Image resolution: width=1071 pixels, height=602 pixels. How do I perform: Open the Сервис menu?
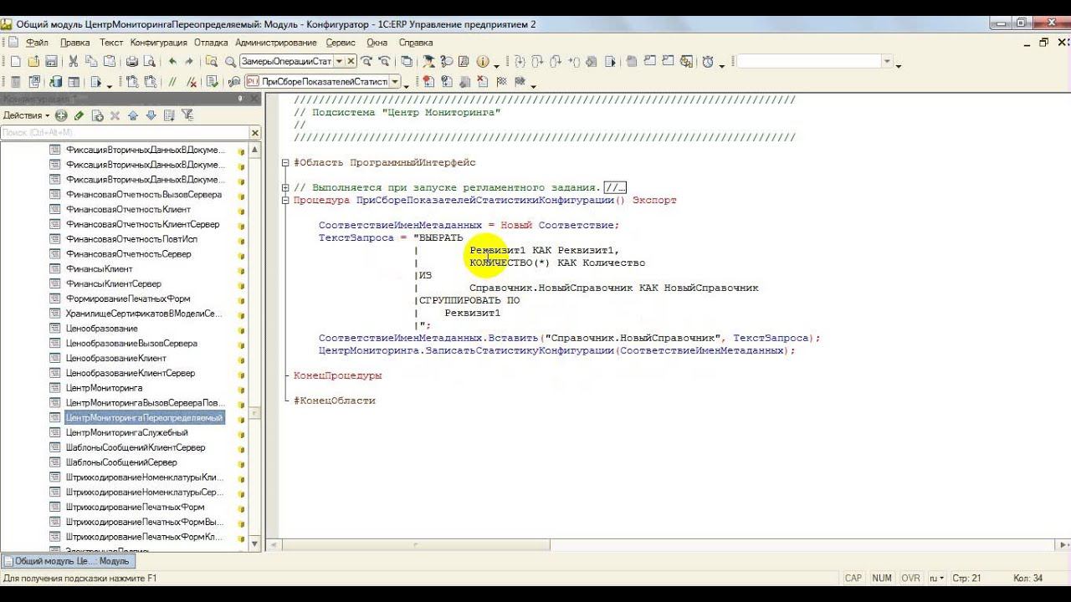click(x=341, y=43)
